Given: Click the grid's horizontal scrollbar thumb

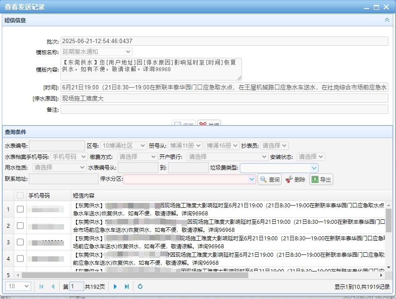Looking at the screenshot, I should point(135,275).
